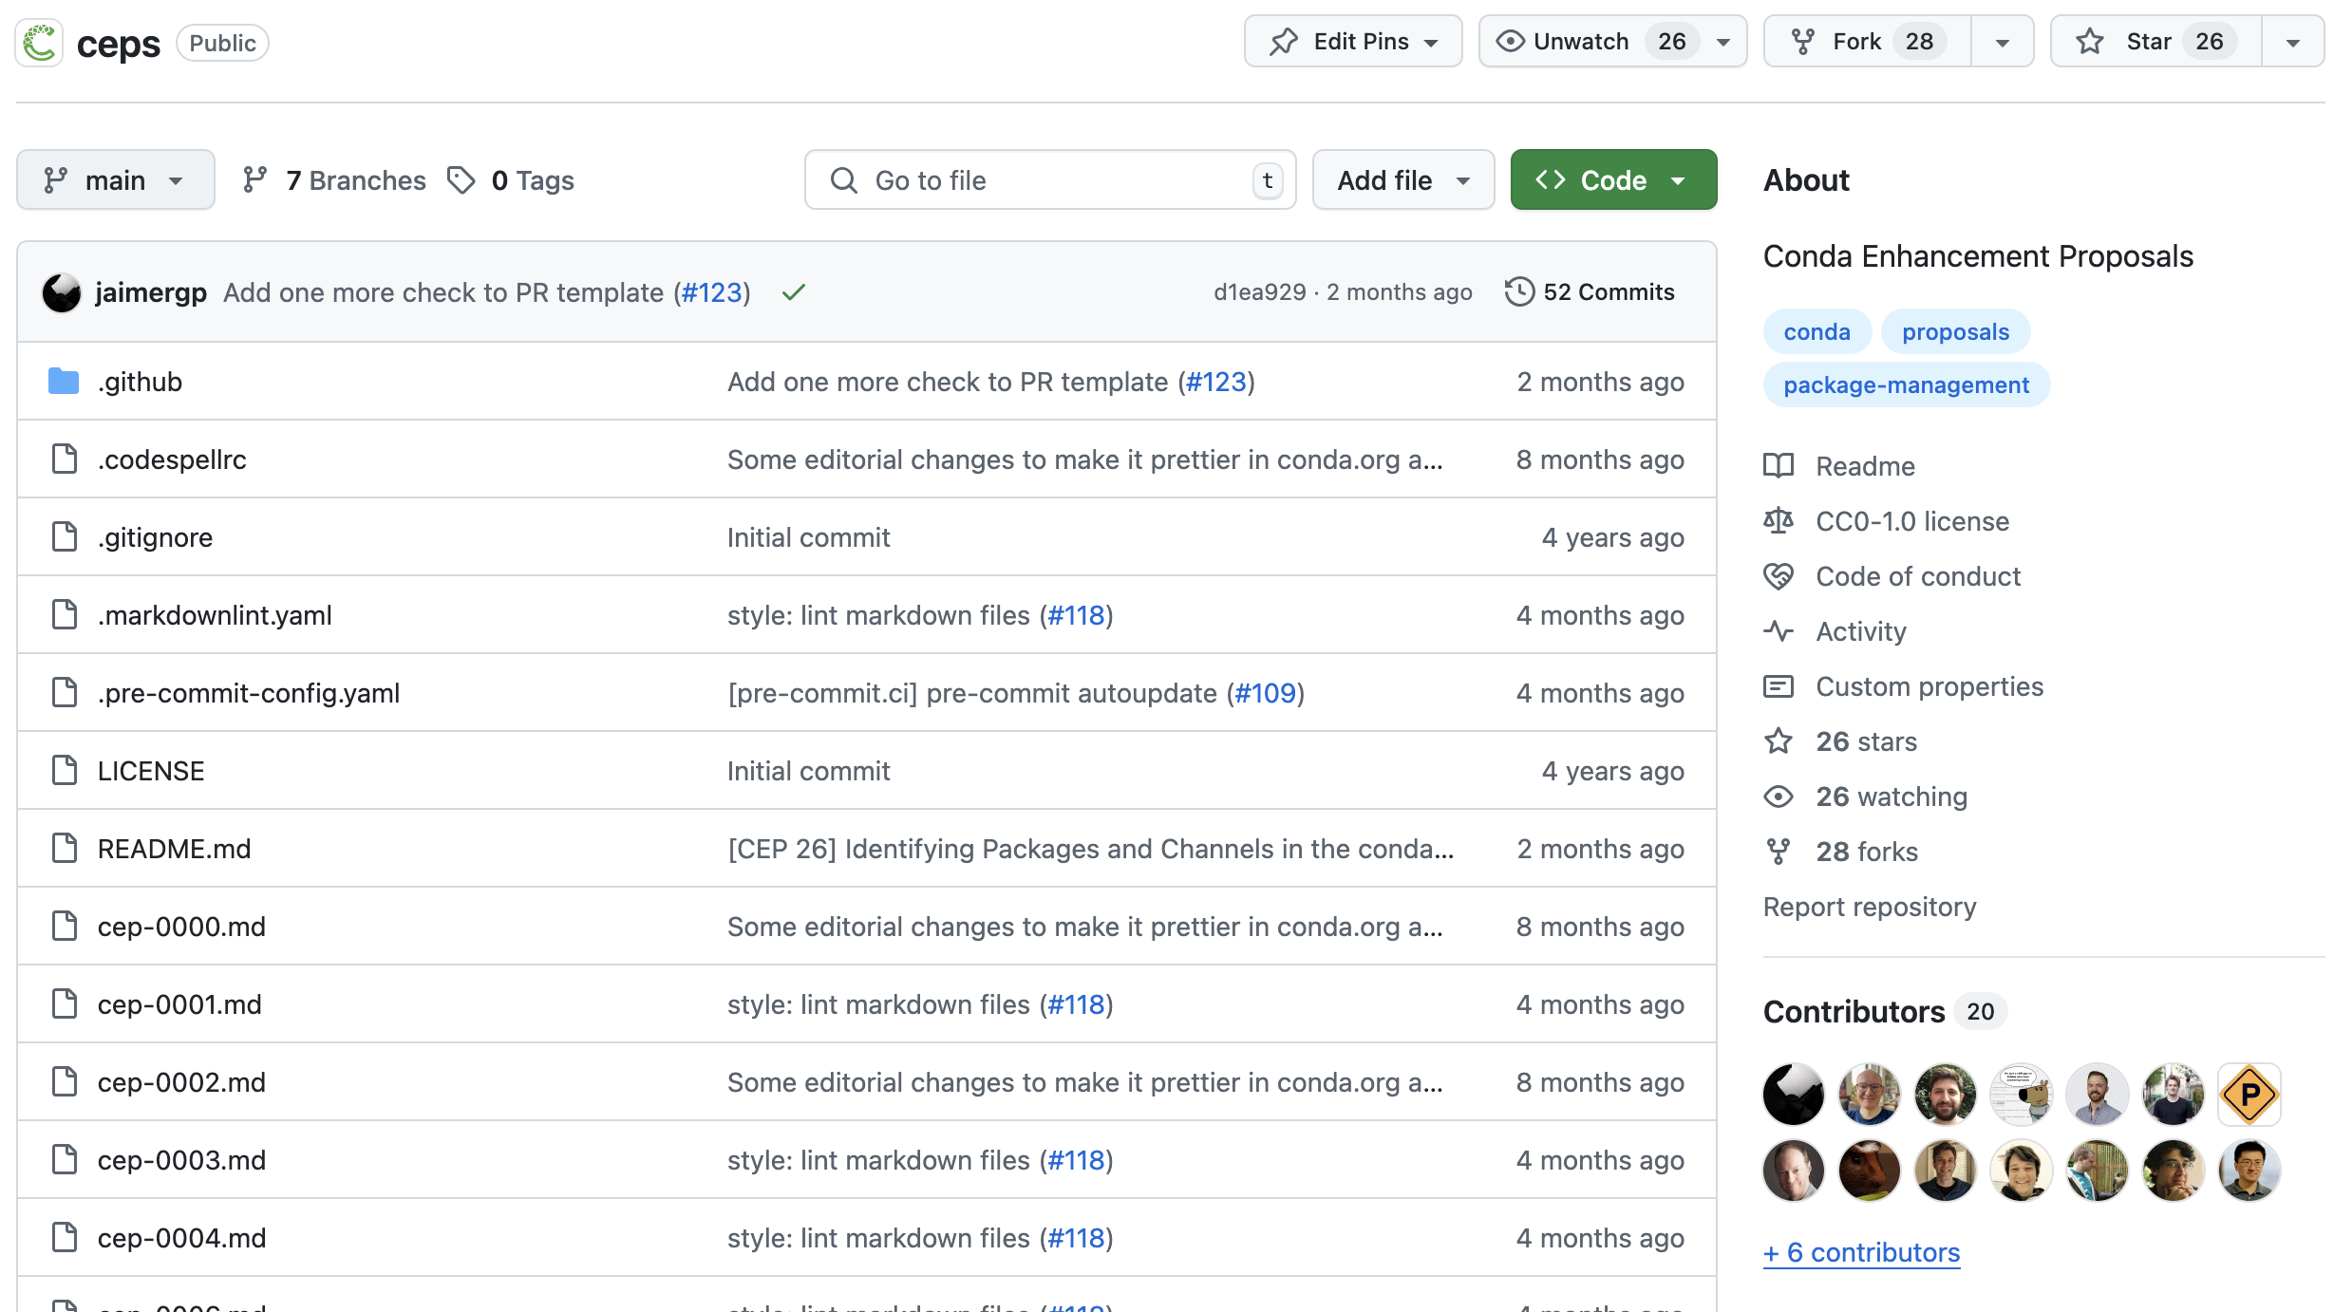Click the CC0-1.0 license scale icon
Image resolution: width=2334 pixels, height=1312 pixels.
1778,521
